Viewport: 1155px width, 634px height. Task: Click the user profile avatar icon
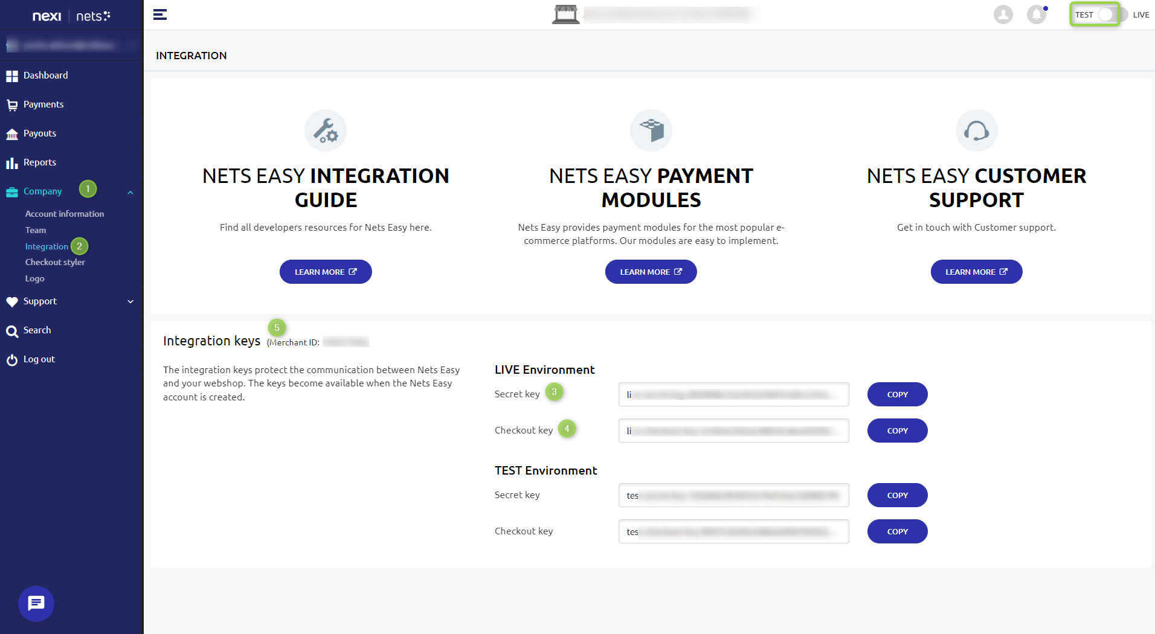pos(1003,14)
